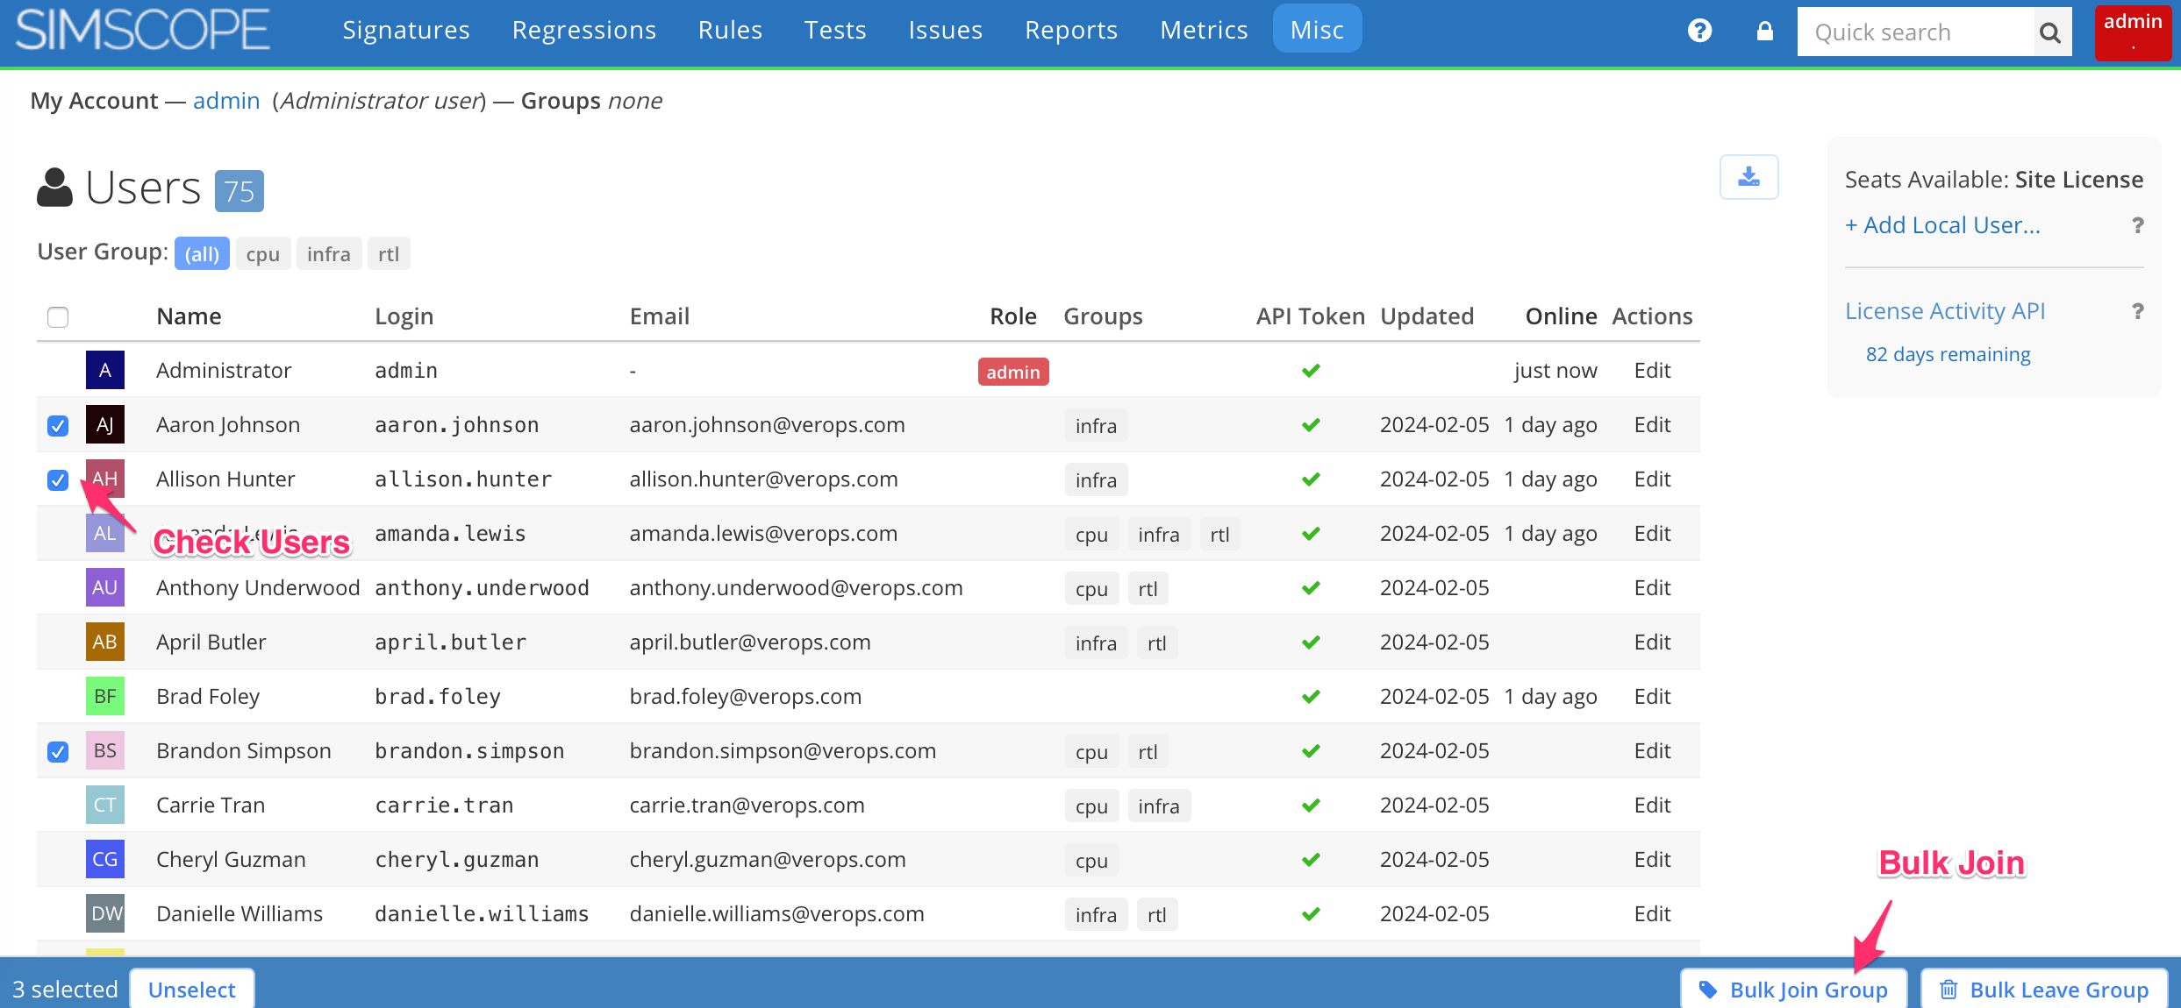Click Bulk Leave Group button
The image size is (2181, 1008).
point(2044,989)
